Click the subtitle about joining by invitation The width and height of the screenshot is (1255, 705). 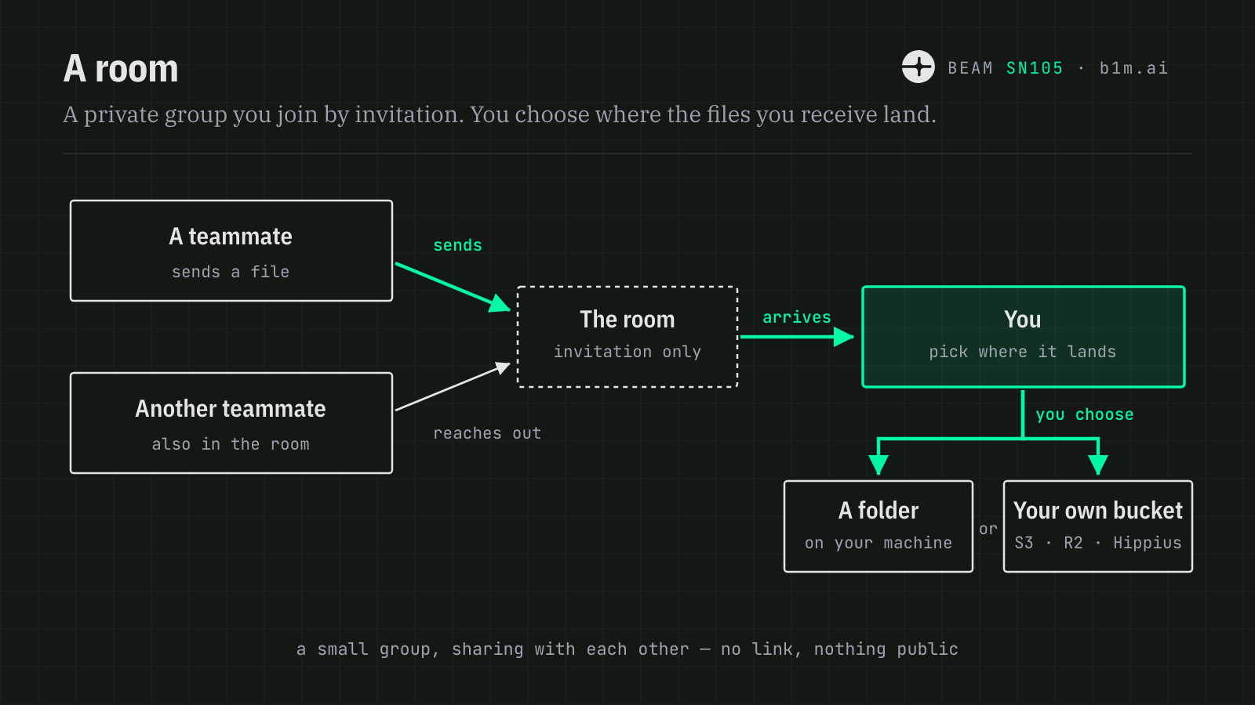pyautogui.click(x=500, y=114)
